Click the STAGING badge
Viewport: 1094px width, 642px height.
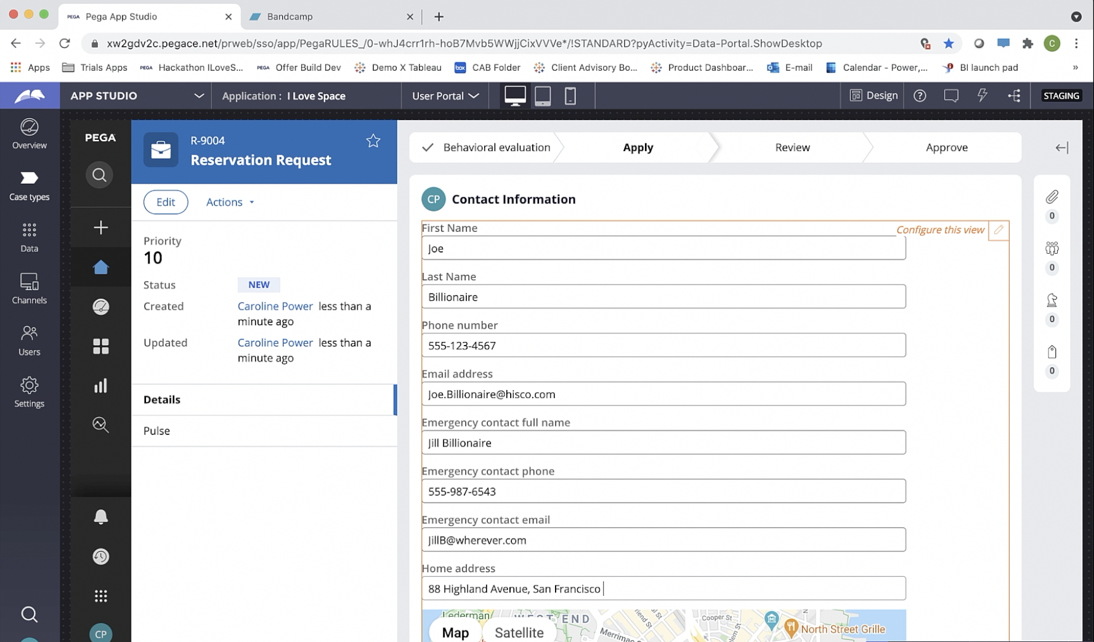[x=1061, y=95]
